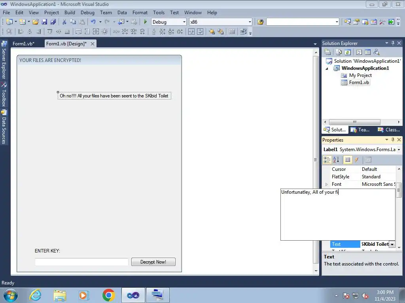Click the Decrypt Now! button on form
This screenshot has height=303, width=405.
click(x=153, y=262)
